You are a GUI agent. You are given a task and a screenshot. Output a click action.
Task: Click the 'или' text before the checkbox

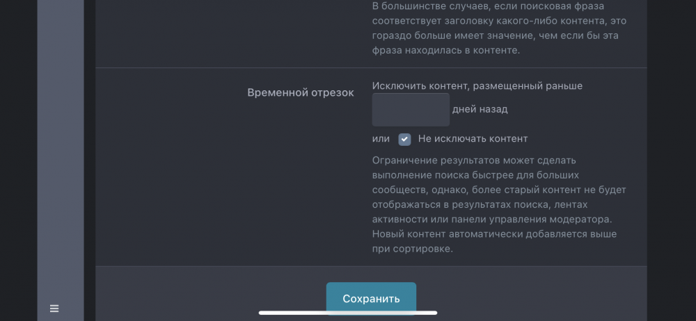(x=381, y=139)
